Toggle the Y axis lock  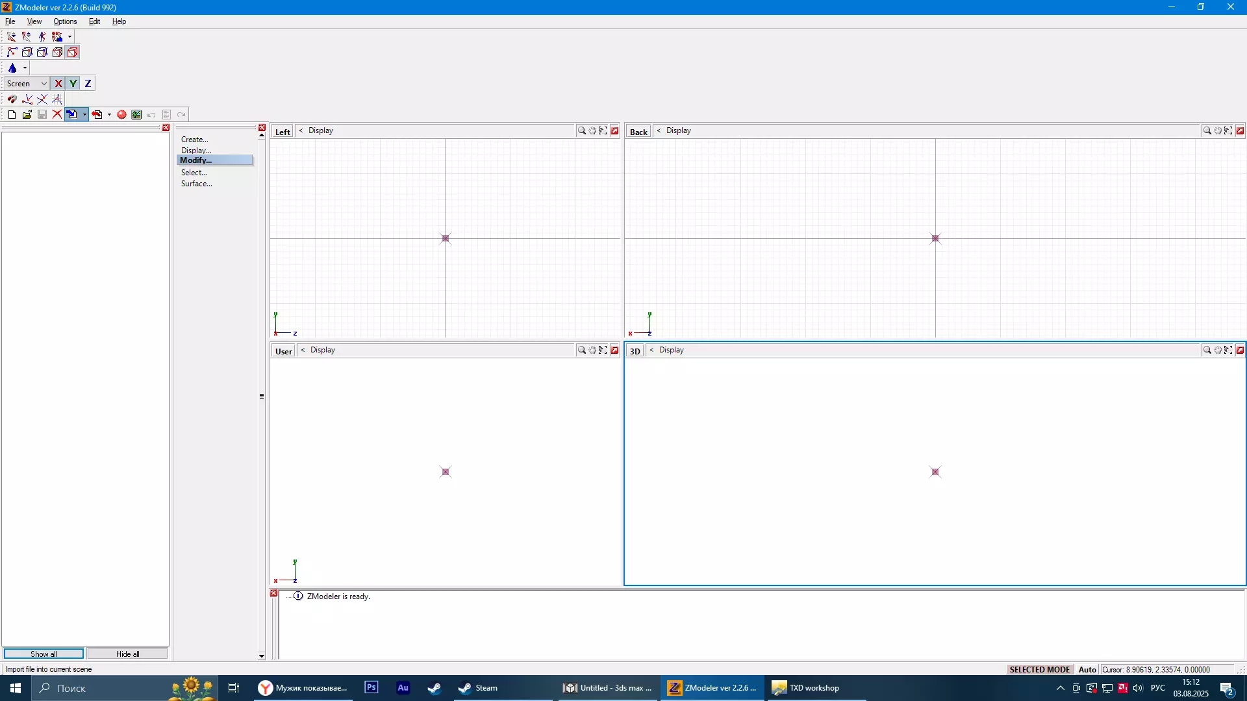[x=73, y=84]
